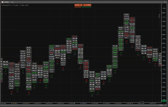Click the detach window icon at top right
This screenshot has width=168, height=107.
pyautogui.click(x=165, y=2)
